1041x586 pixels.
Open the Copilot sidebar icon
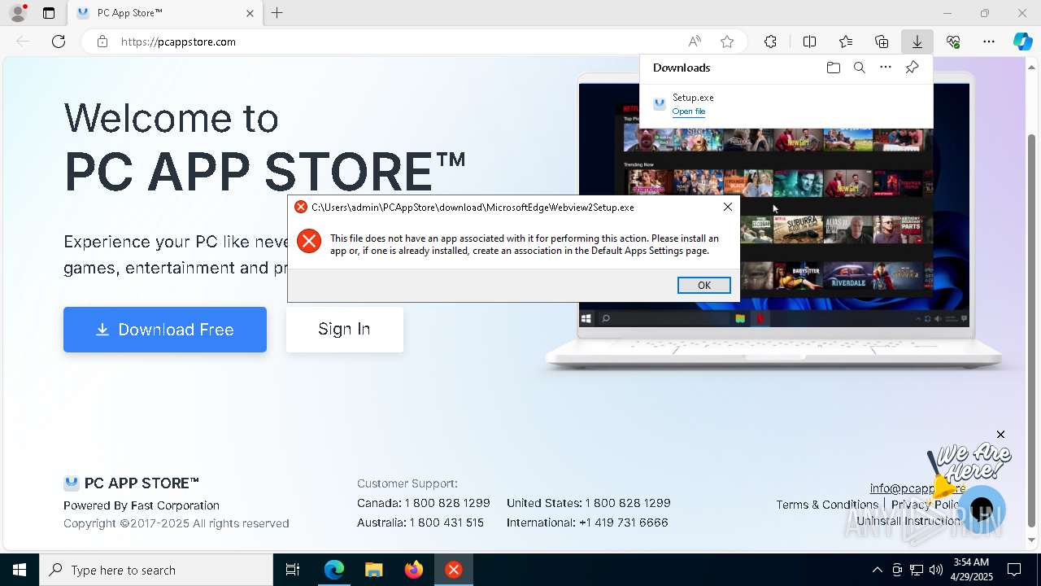[1022, 42]
